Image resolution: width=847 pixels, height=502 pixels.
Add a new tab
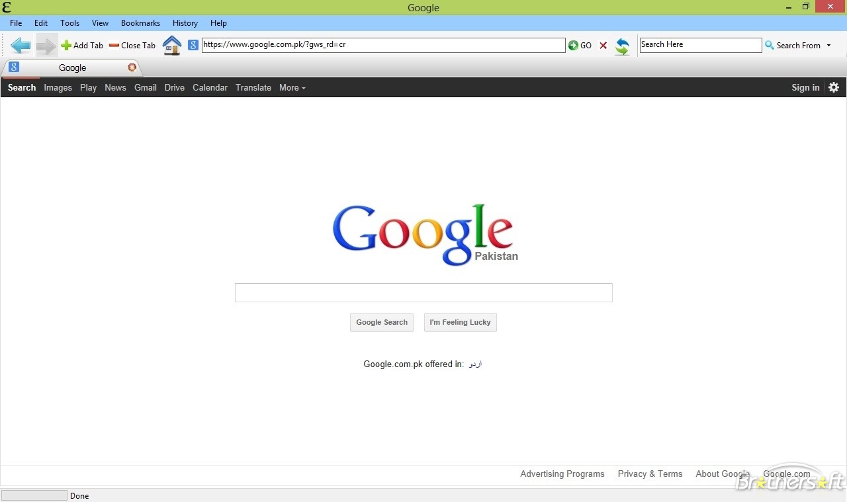(x=82, y=46)
